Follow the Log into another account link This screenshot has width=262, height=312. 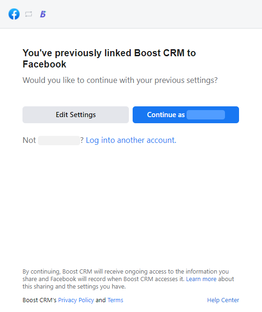[131, 140]
